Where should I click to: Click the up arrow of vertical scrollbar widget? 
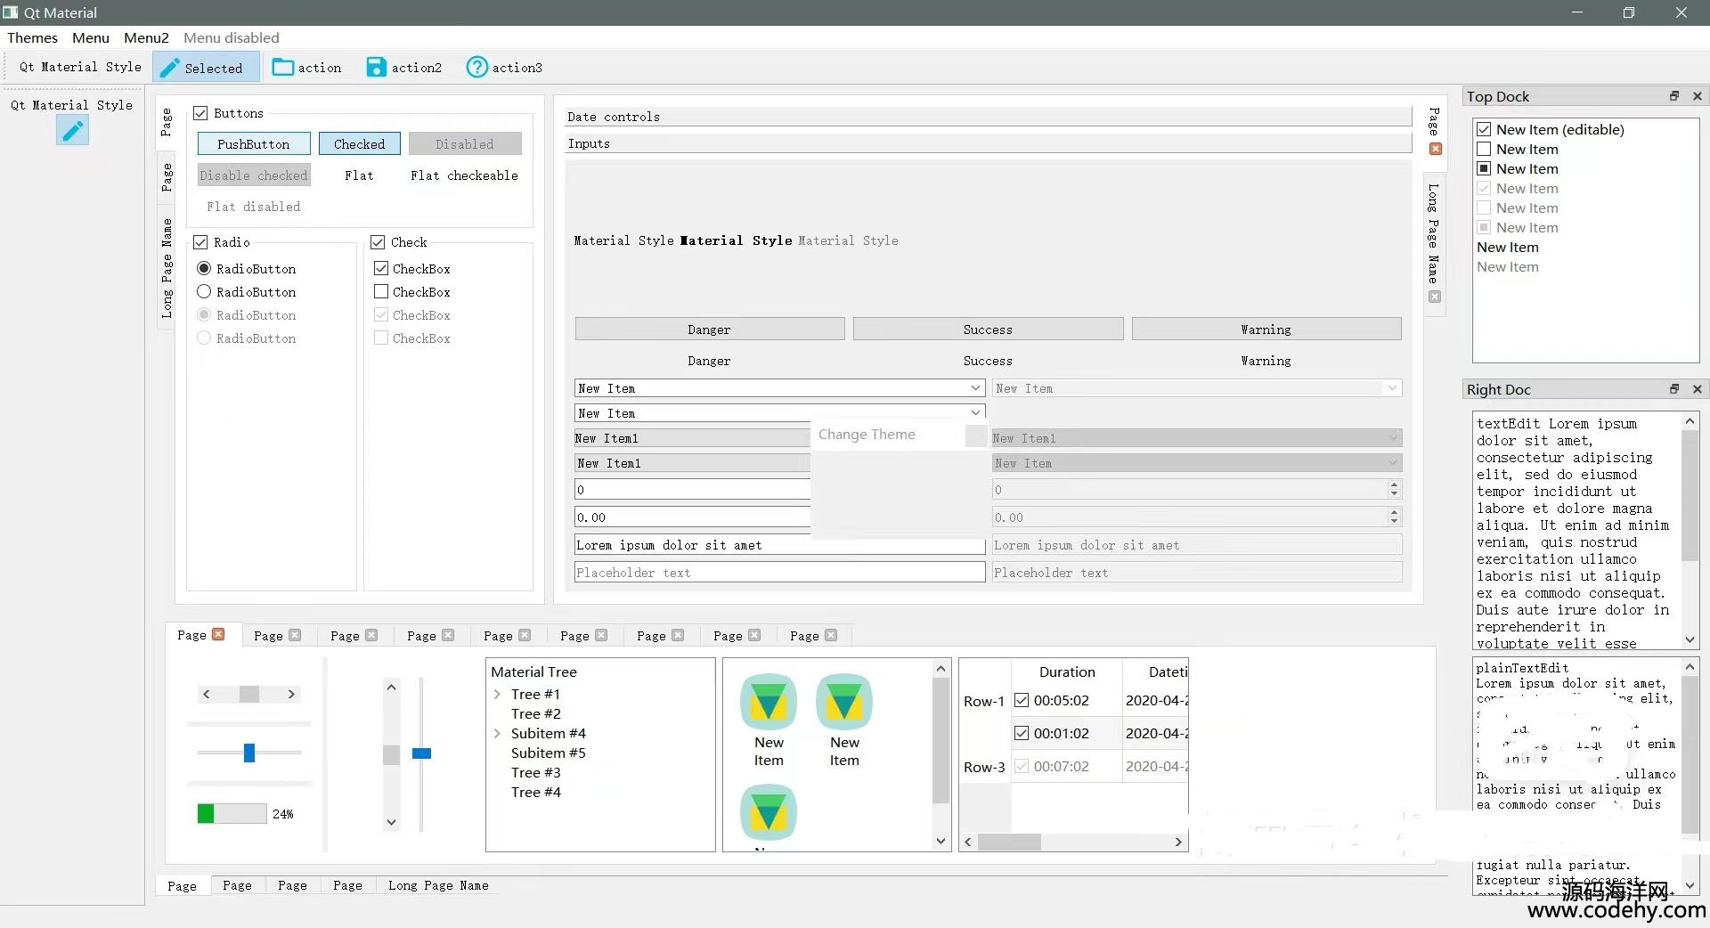point(391,687)
